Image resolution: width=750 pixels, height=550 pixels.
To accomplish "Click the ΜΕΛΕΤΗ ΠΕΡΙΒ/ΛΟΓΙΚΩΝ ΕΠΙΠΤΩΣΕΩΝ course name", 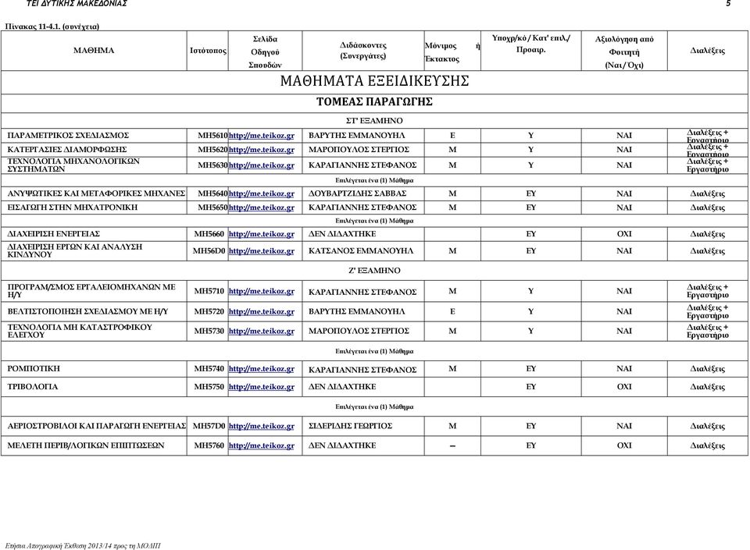I will 86,446.
